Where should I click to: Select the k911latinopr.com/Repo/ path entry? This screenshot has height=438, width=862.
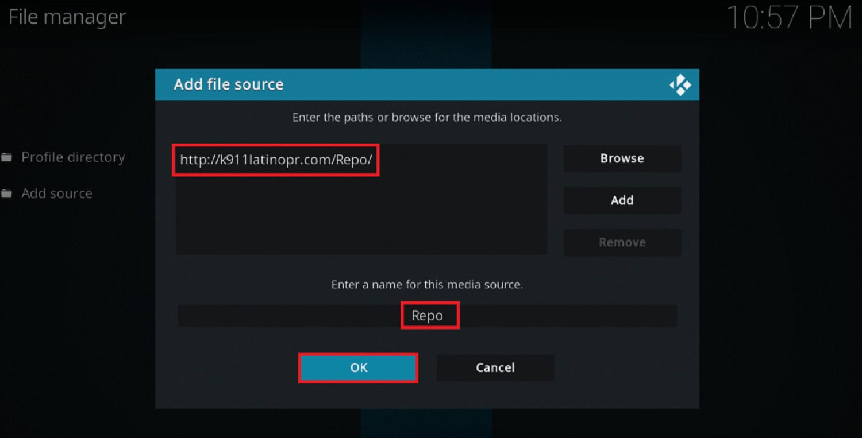tap(276, 160)
